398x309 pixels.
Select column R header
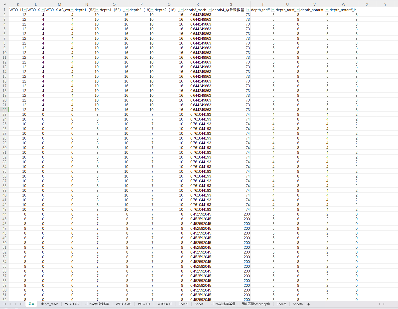point(198,4)
